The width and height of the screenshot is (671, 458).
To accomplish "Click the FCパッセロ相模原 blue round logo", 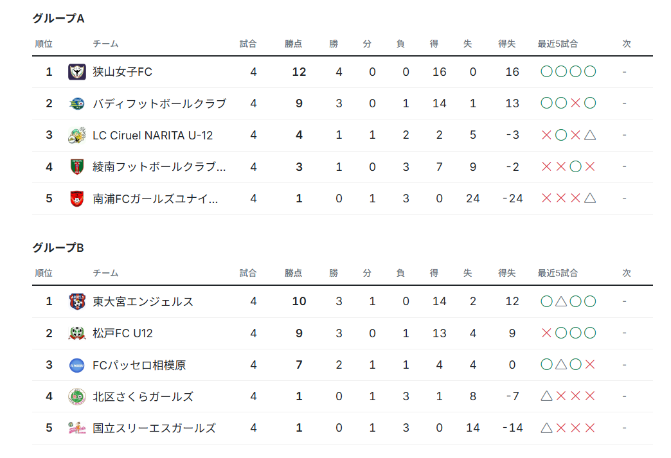I will (x=77, y=366).
